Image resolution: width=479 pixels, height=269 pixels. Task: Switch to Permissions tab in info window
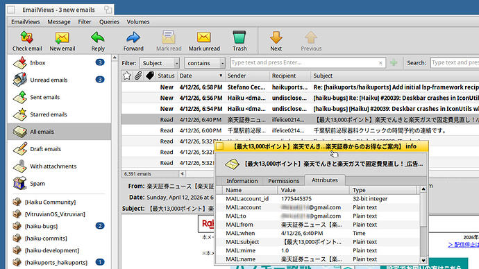283,181
